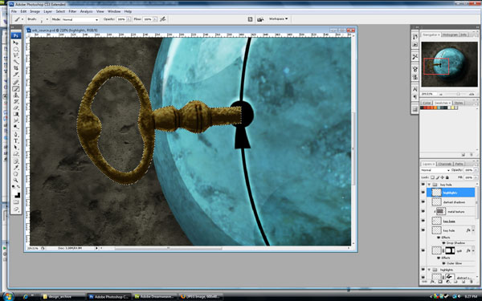Open the Filter menu
Viewport: 482px width, 301px height.
point(72,11)
